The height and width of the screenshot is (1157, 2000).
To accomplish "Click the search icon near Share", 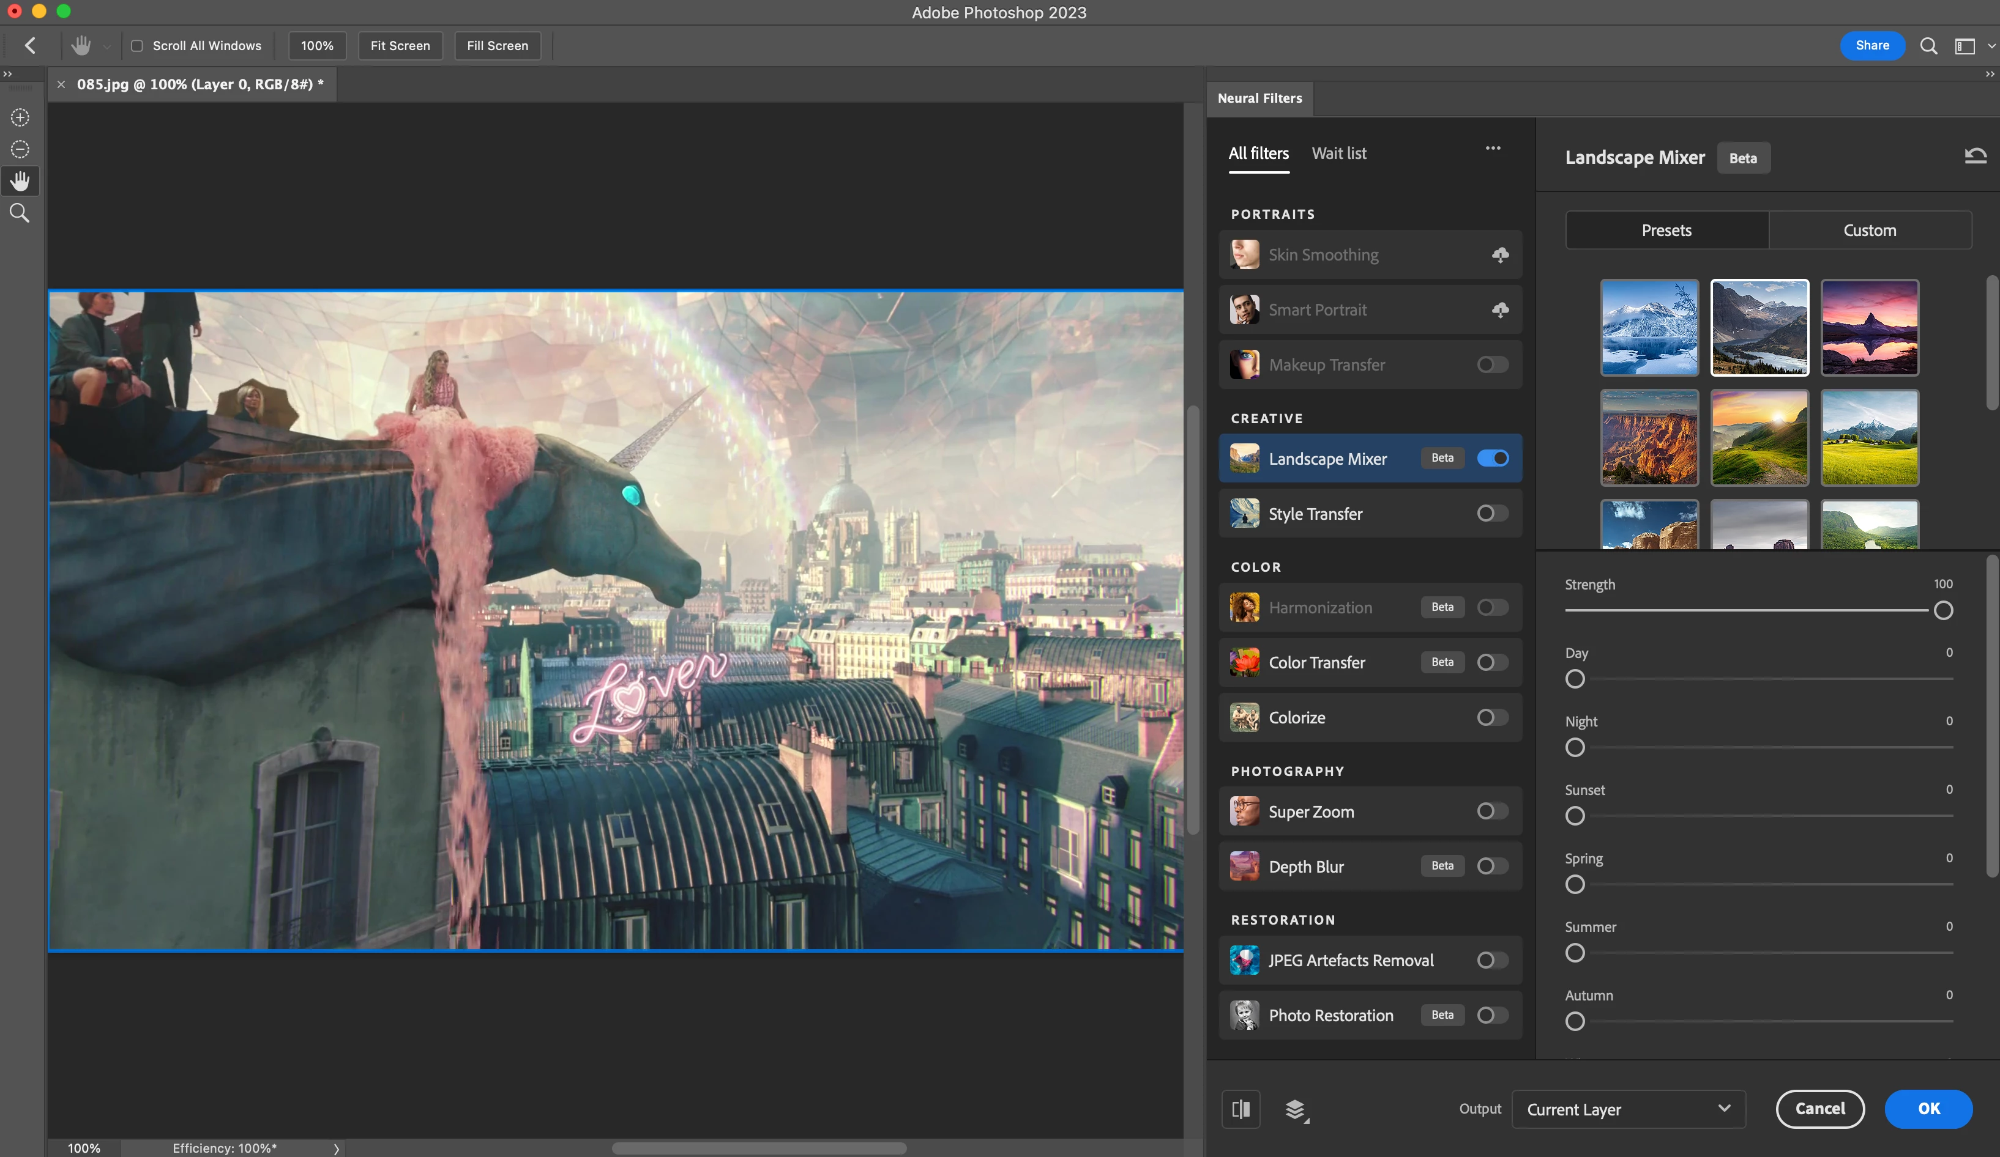I will click(1928, 46).
